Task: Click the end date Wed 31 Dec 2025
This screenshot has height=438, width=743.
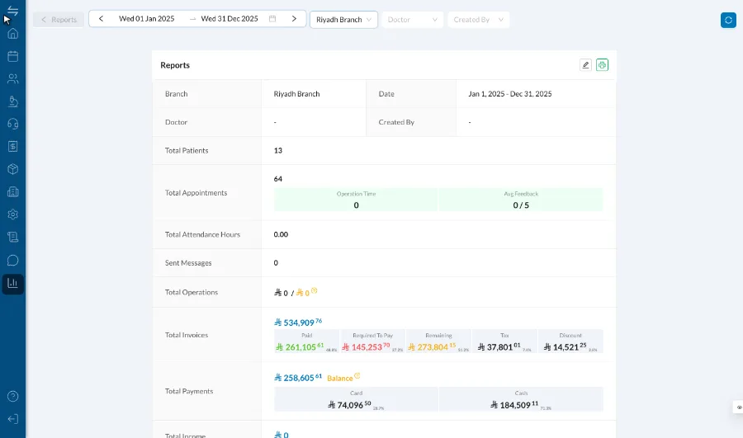Action: (230, 19)
